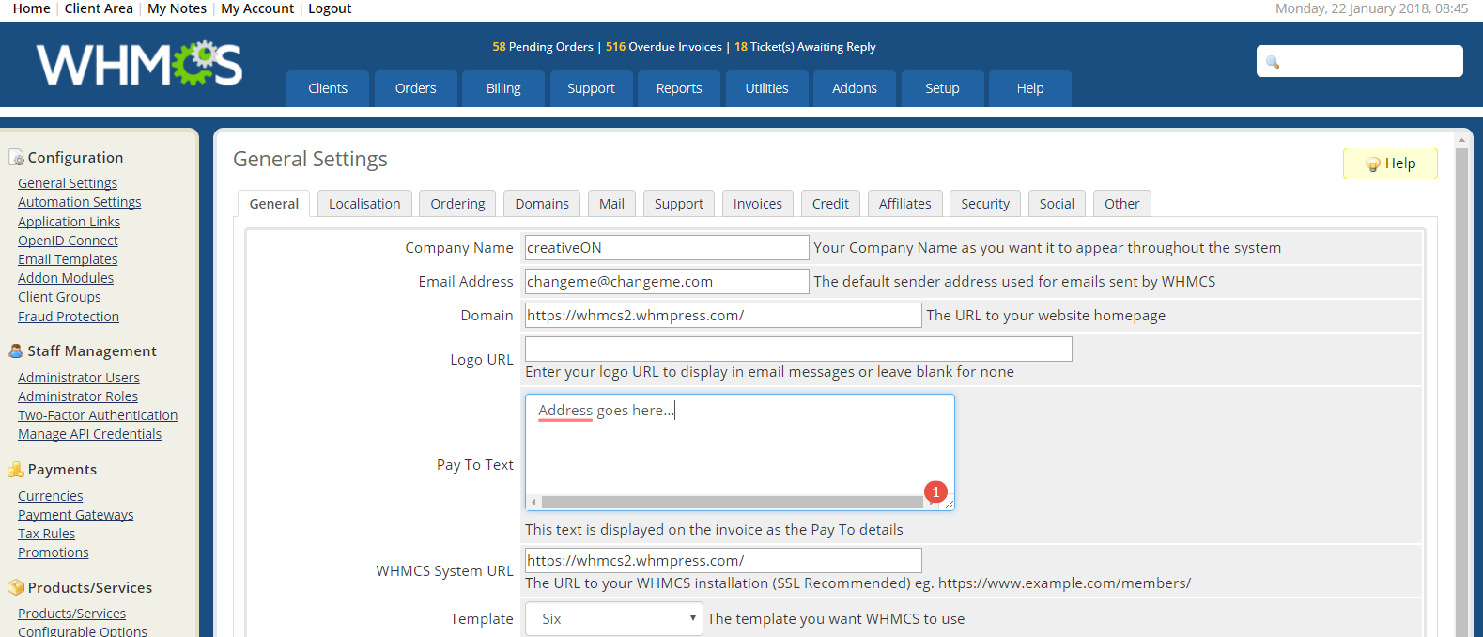Click the yellow Help button

coord(1390,163)
